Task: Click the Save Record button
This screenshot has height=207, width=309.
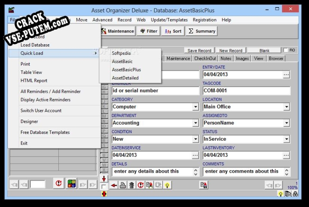Action: [199, 51]
